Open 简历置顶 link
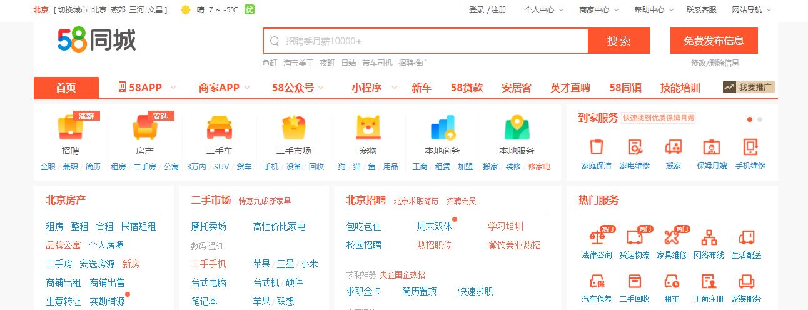This screenshot has height=310, width=808. point(419,291)
